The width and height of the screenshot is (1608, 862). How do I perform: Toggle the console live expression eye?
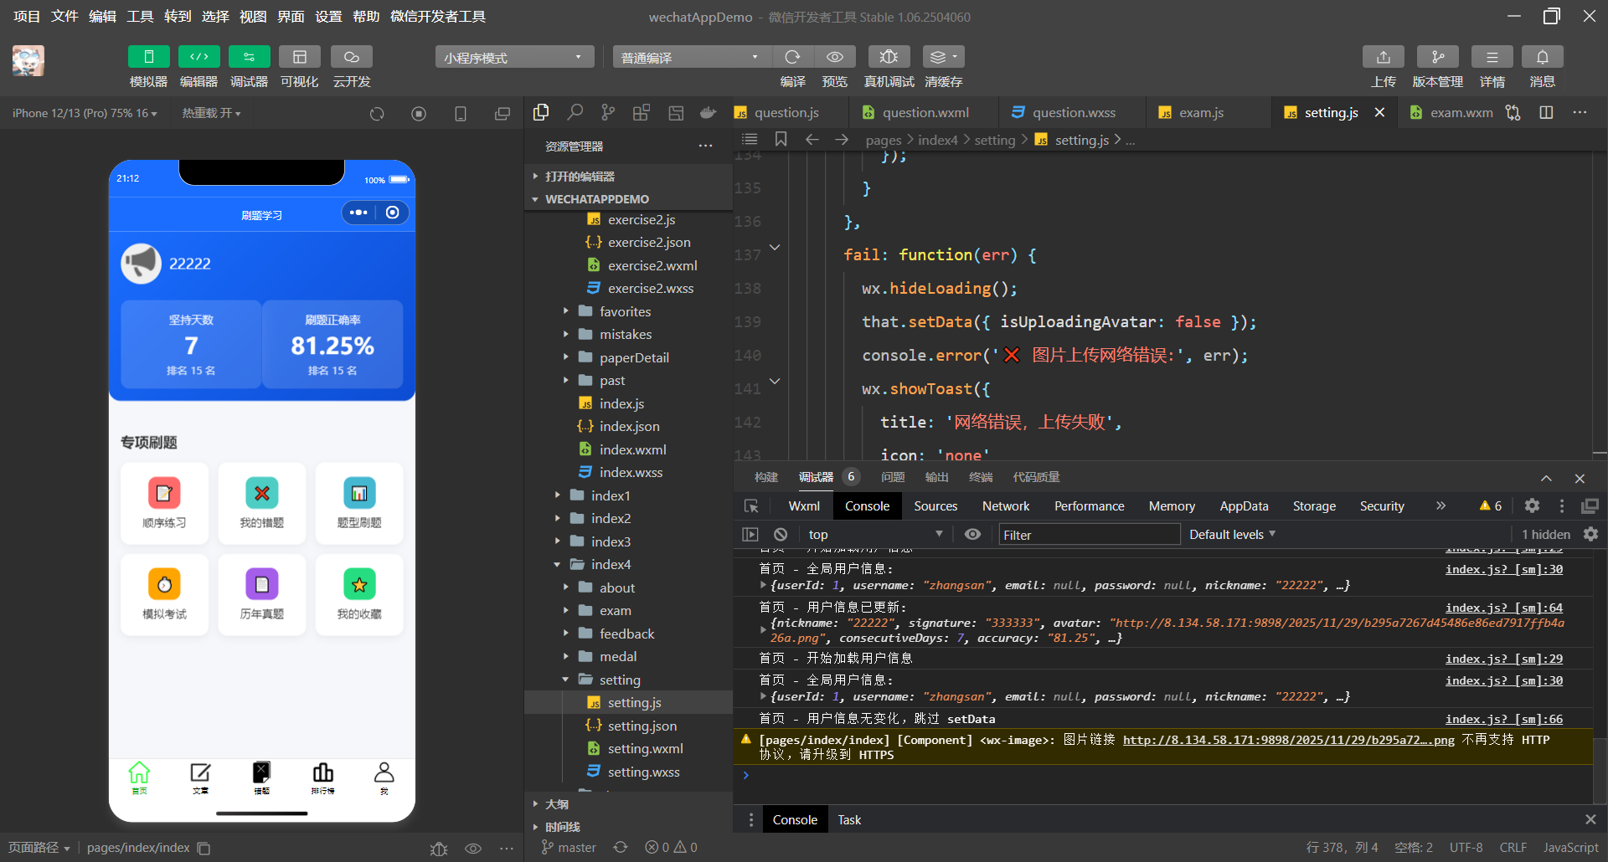click(x=972, y=534)
